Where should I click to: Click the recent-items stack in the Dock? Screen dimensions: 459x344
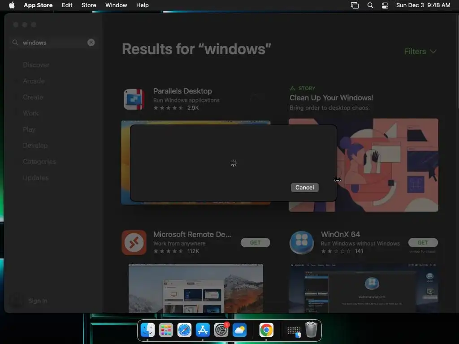click(294, 331)
